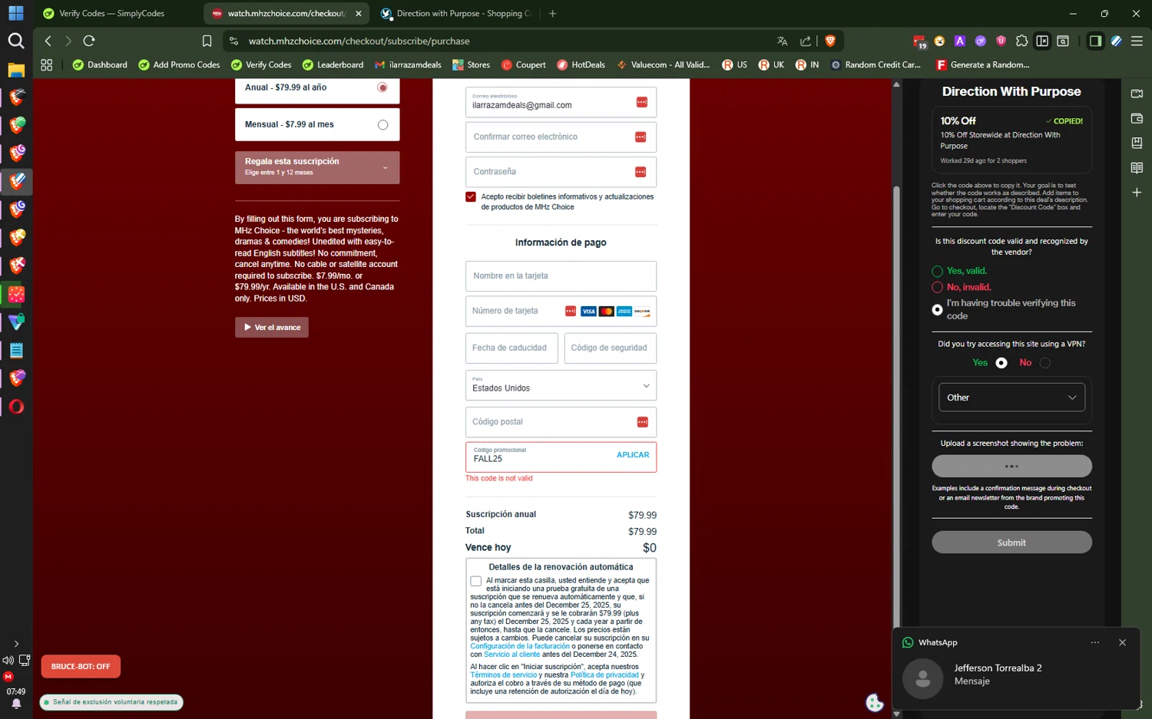The image size is (1152, 719).
Task: Open the Coupert bookmark
Action: [x=523, y=64]
